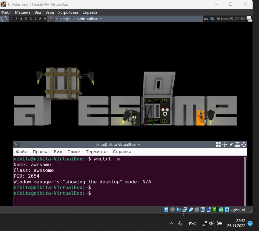Click the terminal's vertical scrollbar
This screenshot has height=231, width=259.
[245, 181]
